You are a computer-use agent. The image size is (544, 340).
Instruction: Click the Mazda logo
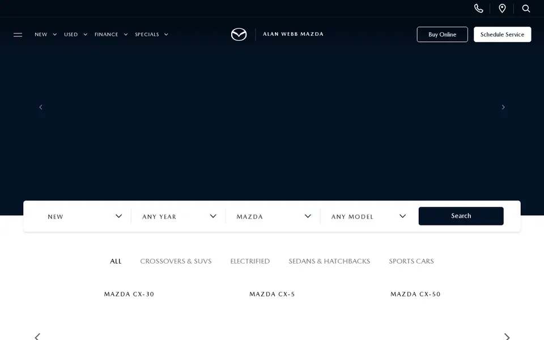pos(239,35)
